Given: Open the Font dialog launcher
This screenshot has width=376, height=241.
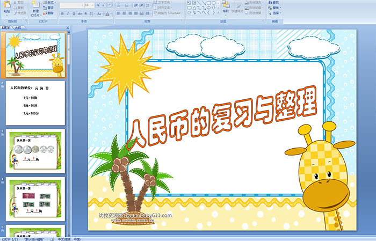Looking at the screenshot, I should click(112, 21).
